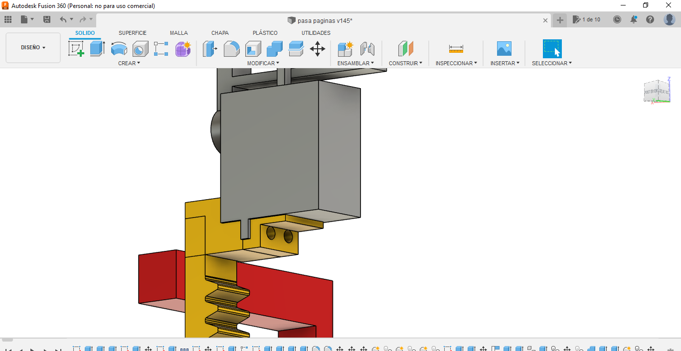Open the CHAPA ribbon tab
Image resolution: width=681 pixels, height=351 pixels.
[220, 32]
